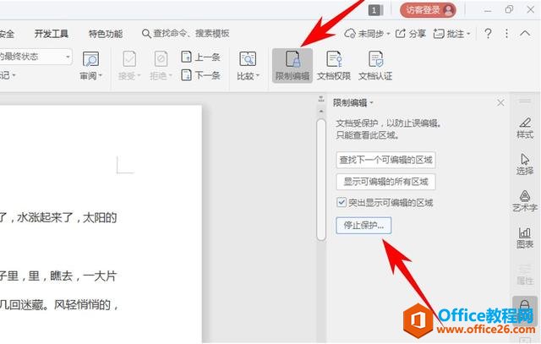This screenshot has height=344, width=541.
Task: Click panel text '文档受保护，以防止误编辑。'
Action: click(389, 123)
